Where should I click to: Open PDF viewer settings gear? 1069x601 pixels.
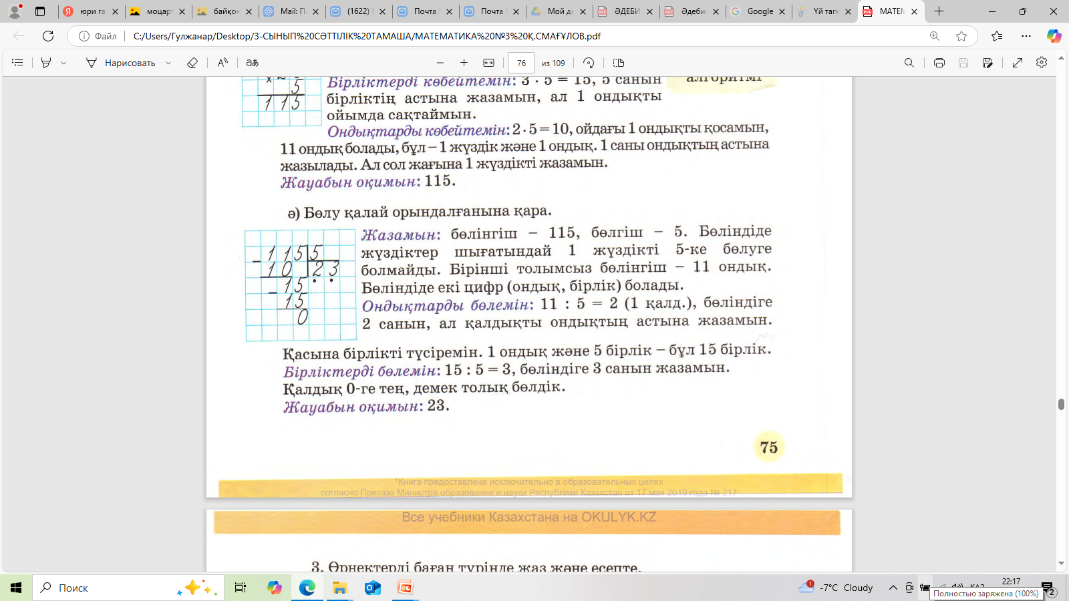pyautogui.click(x=1042, y=63)
